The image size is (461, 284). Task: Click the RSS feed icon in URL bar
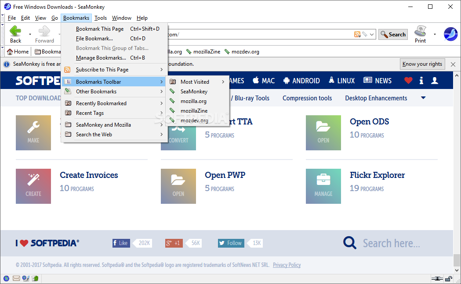(357, 34)
